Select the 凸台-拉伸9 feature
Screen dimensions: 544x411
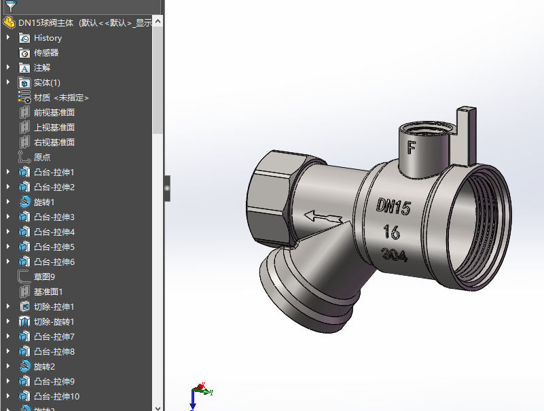[x=54, y=381]
